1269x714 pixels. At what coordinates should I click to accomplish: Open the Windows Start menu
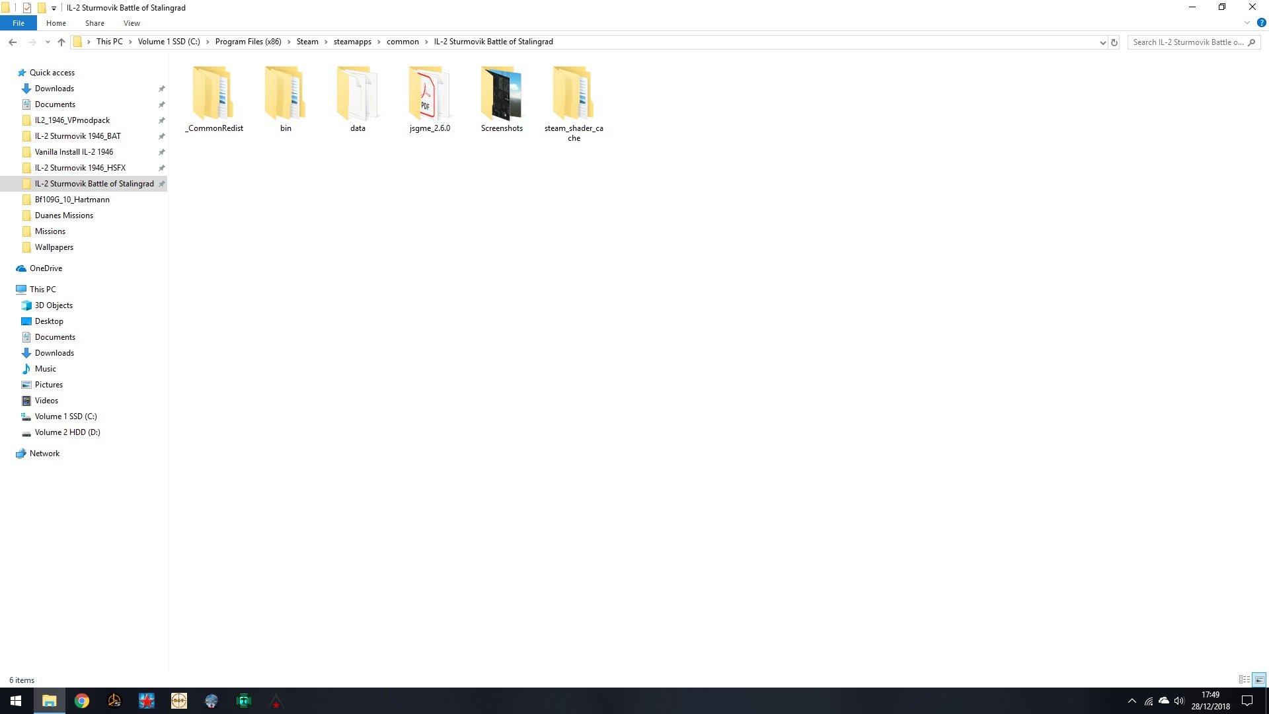pyautogui.click(x=16, y=701)
